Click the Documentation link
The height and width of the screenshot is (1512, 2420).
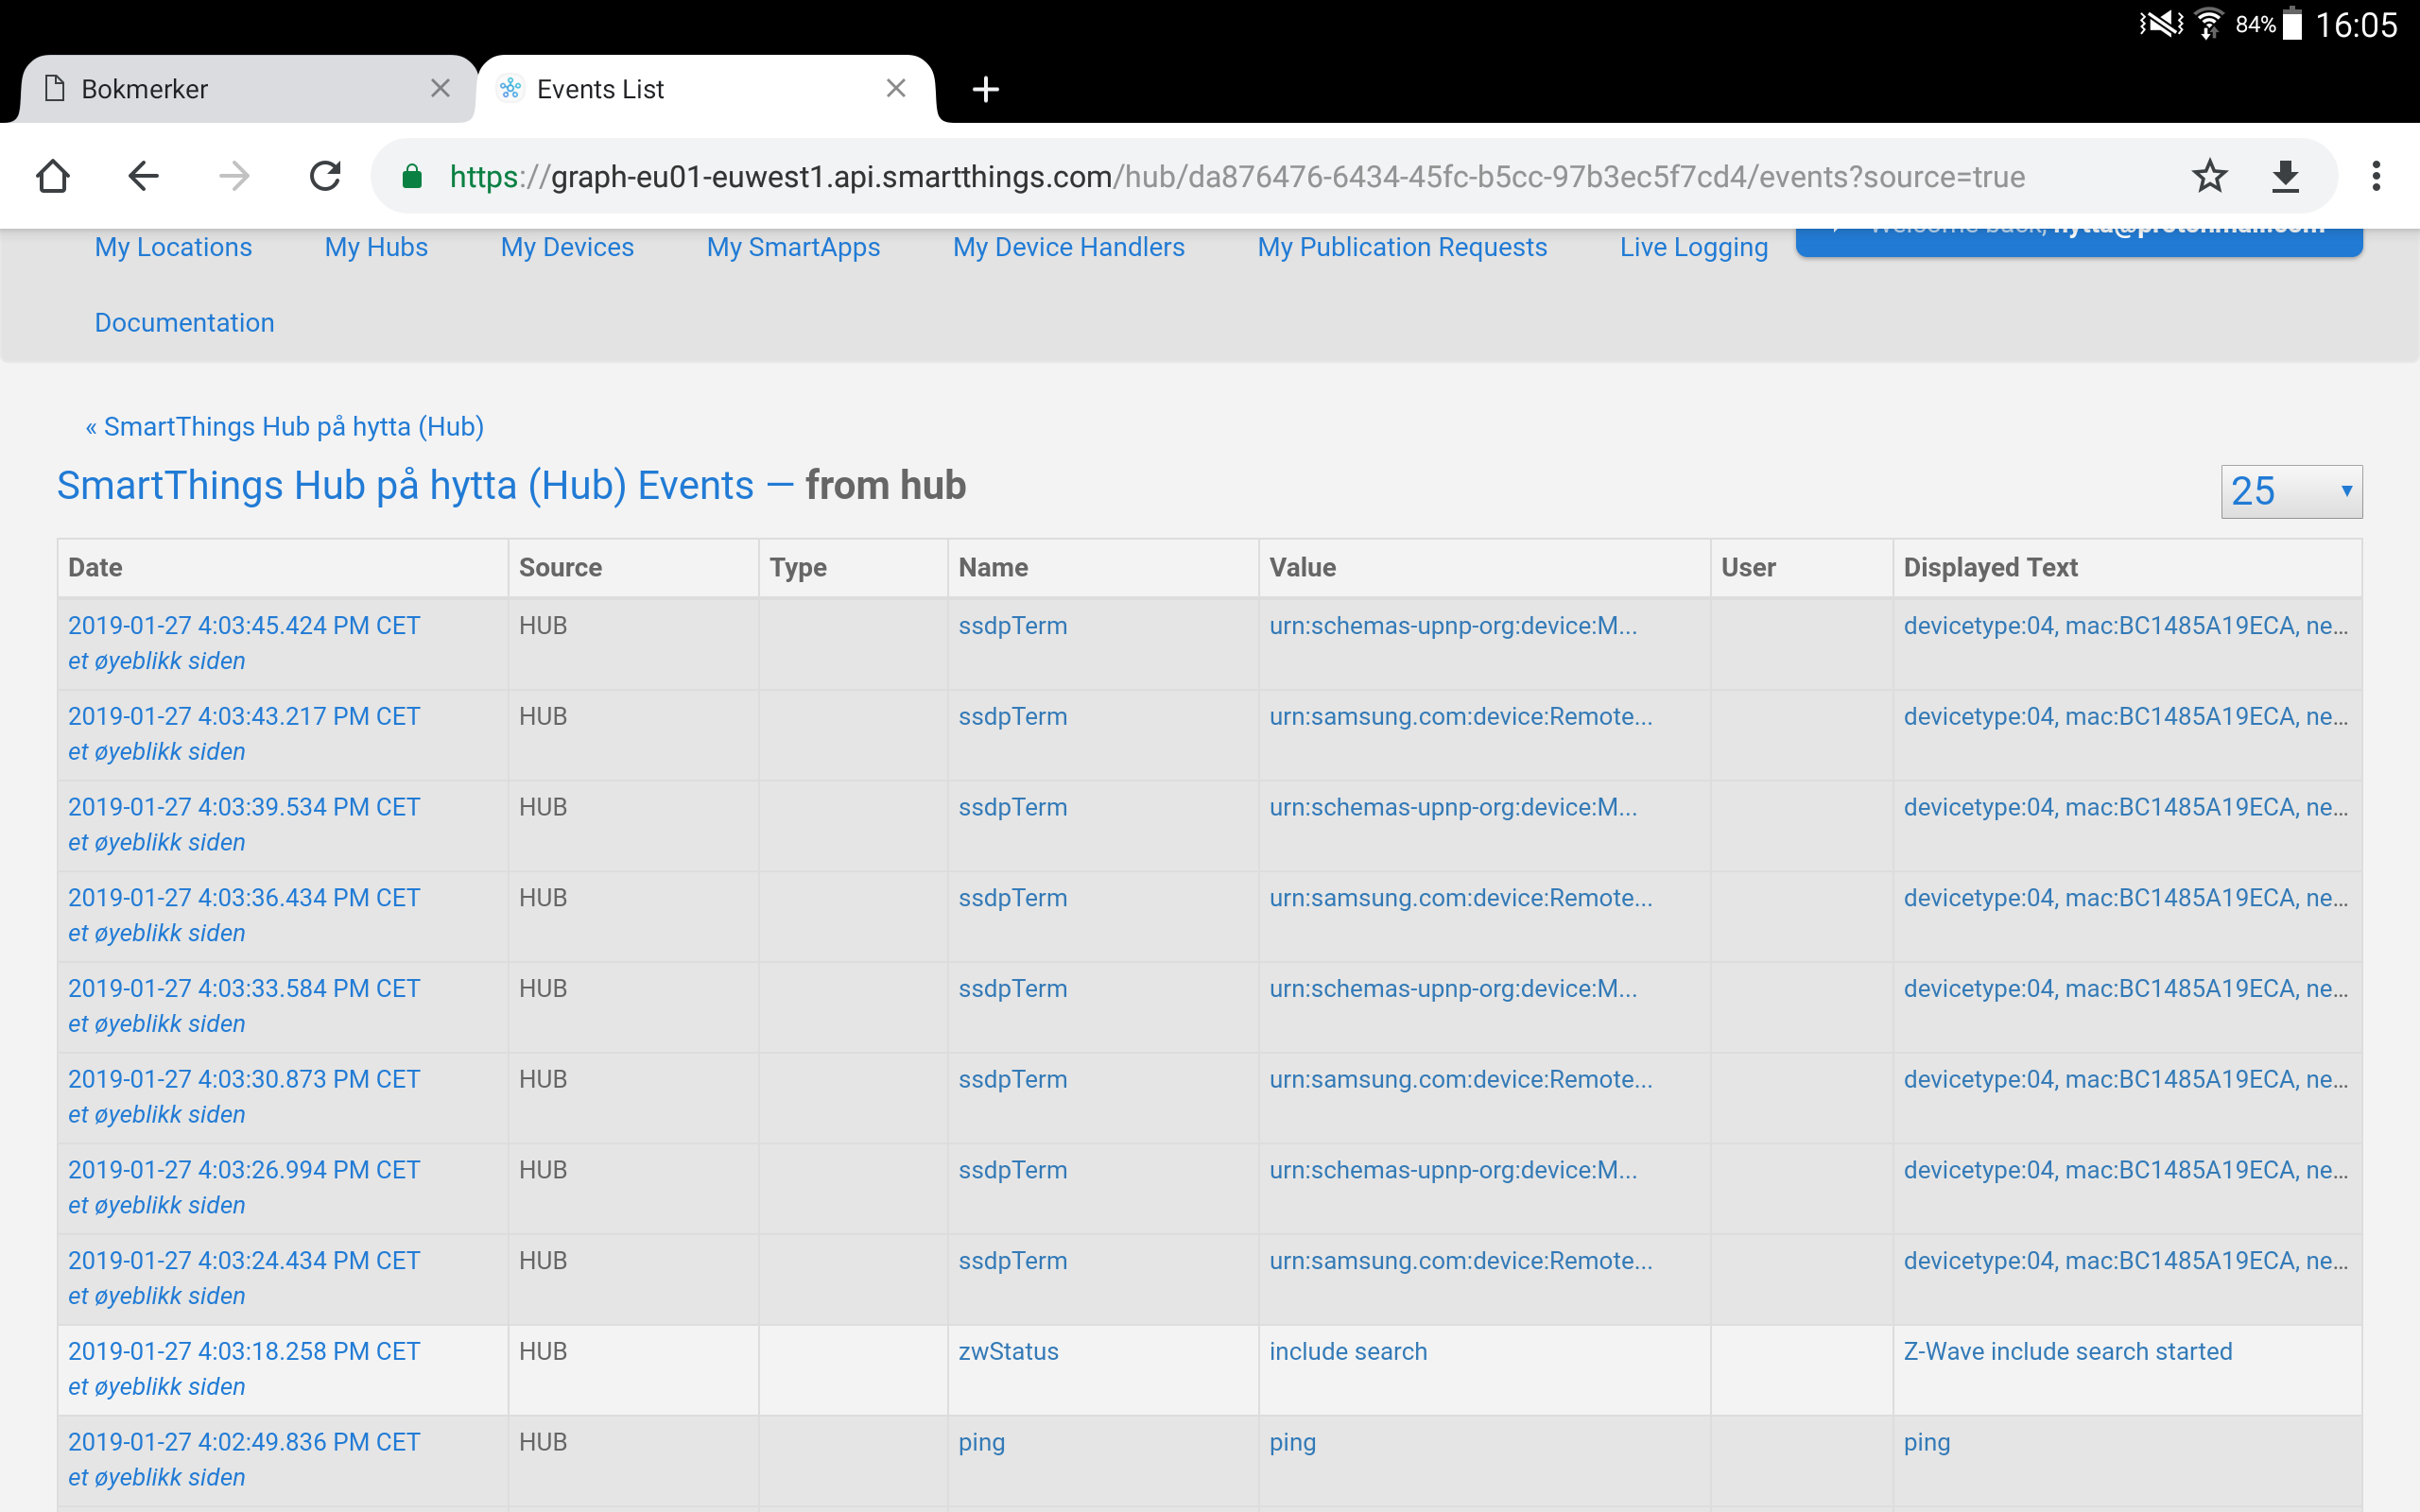184,322
